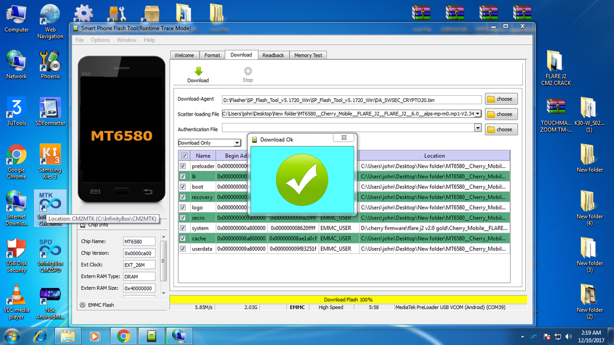Open the FLARE J2 CM2 CRACK folder

tap(555, 62)
